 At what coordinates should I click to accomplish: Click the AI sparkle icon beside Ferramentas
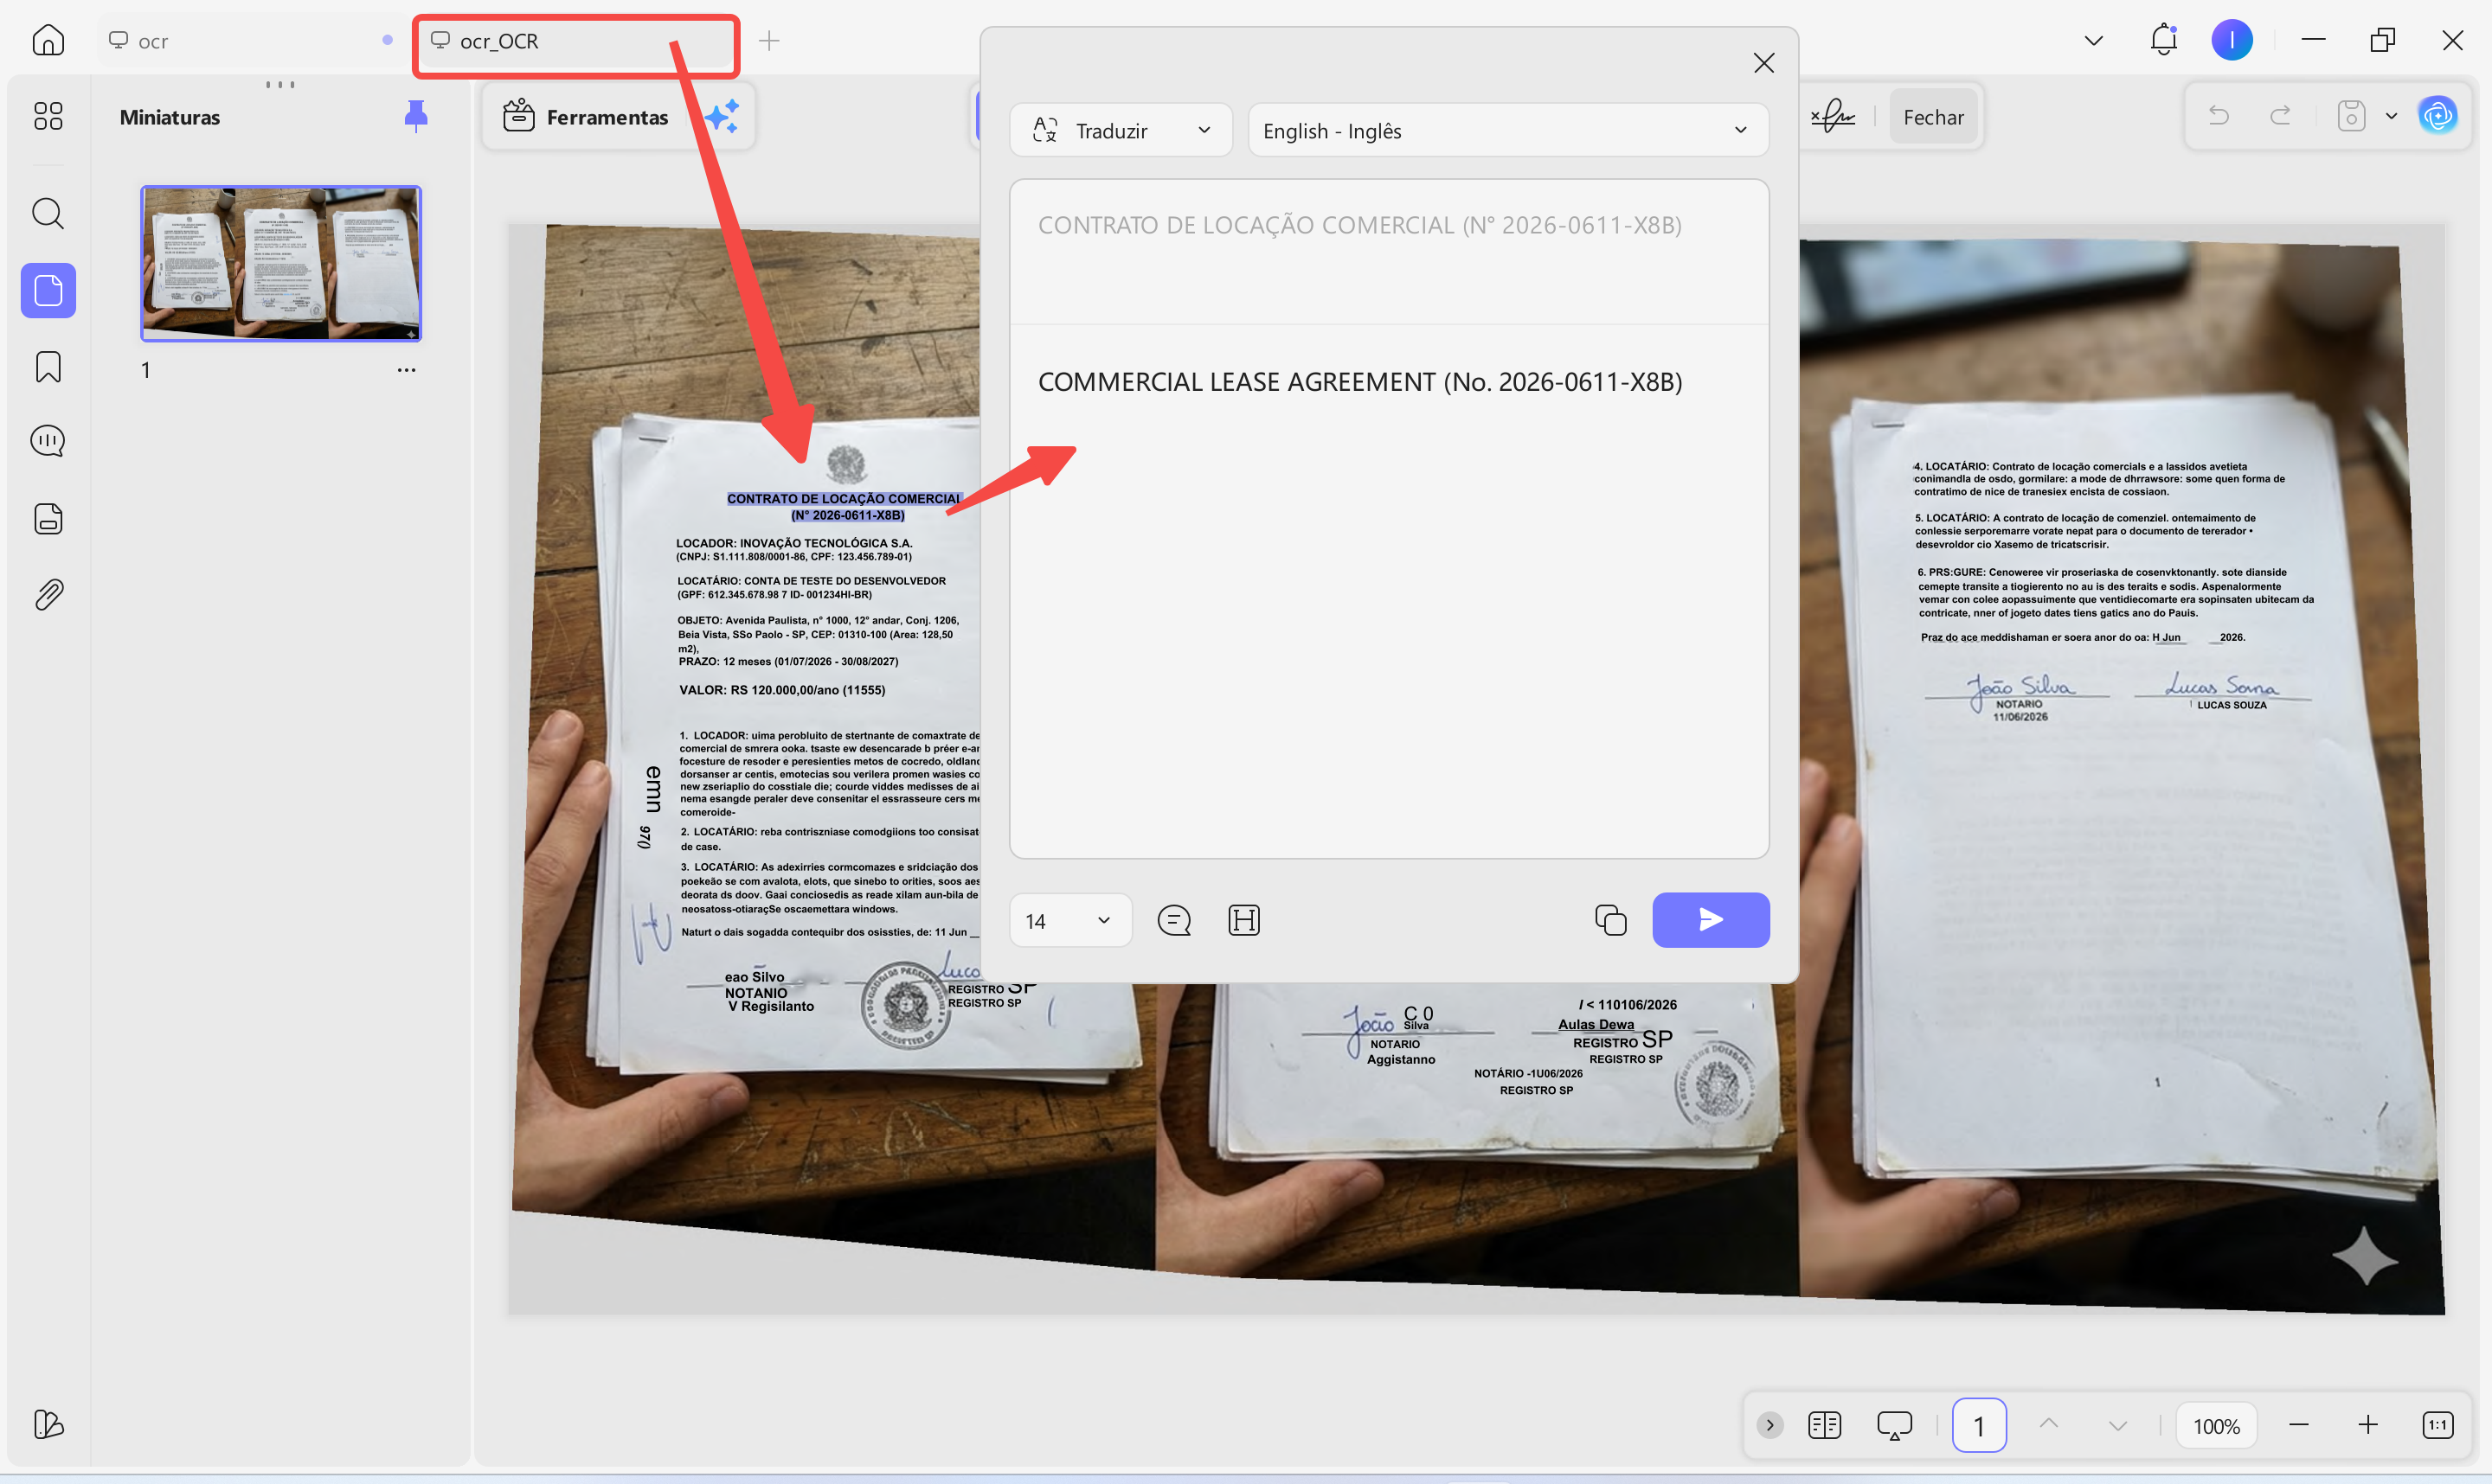(x=722, y=117)
